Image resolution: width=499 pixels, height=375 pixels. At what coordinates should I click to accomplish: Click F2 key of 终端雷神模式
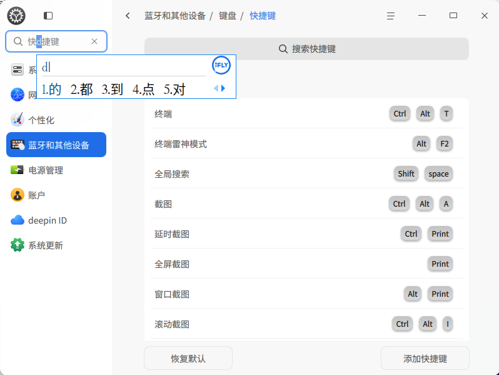coord(445,144)
